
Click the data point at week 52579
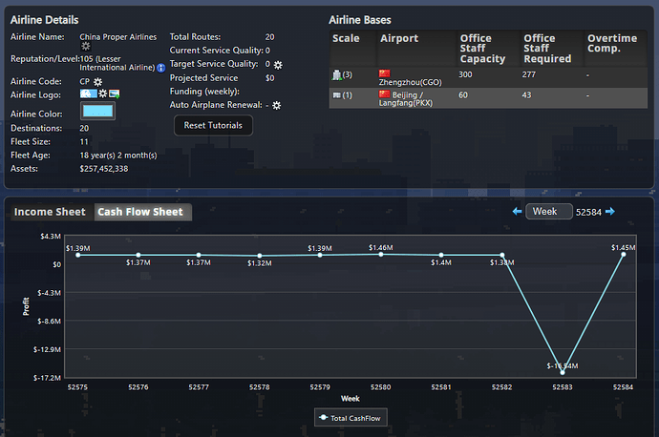point(320,255)
